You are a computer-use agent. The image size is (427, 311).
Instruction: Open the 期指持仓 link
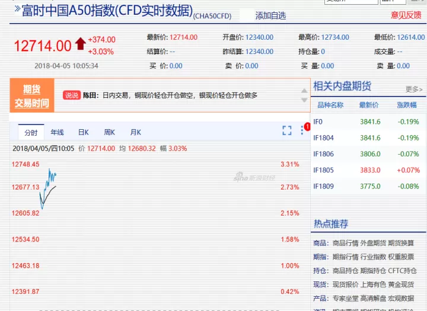373,271
